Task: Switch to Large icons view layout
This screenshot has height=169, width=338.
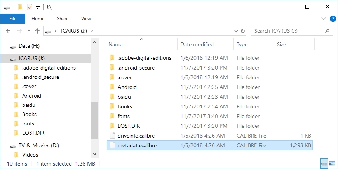Action: coord(332,163)
